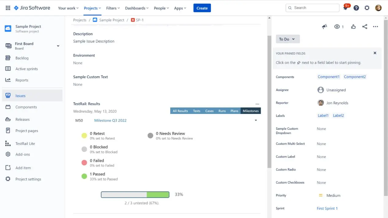Open the People dropdown menu
388x218 pixels.
pyautogui.click(x=161, y=8)
